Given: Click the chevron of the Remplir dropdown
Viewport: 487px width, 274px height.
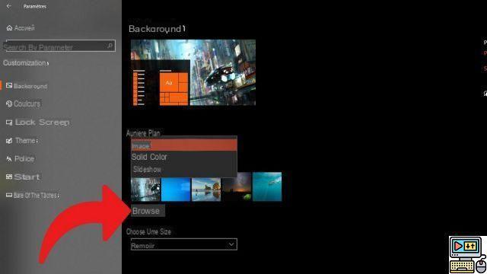Looking at the screenshot, I should tap(231, 244).
